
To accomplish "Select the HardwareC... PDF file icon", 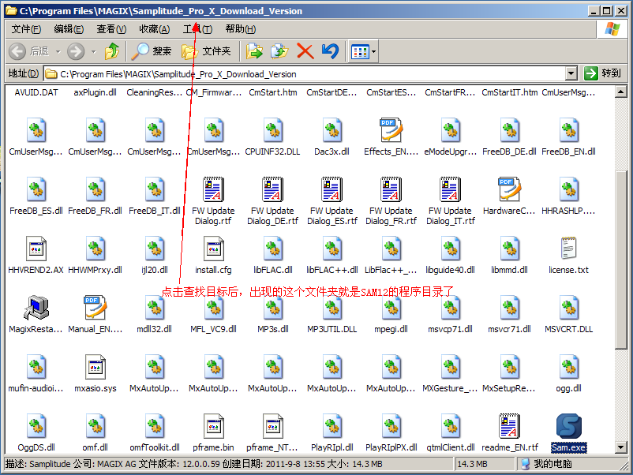I will click(509, 189).
